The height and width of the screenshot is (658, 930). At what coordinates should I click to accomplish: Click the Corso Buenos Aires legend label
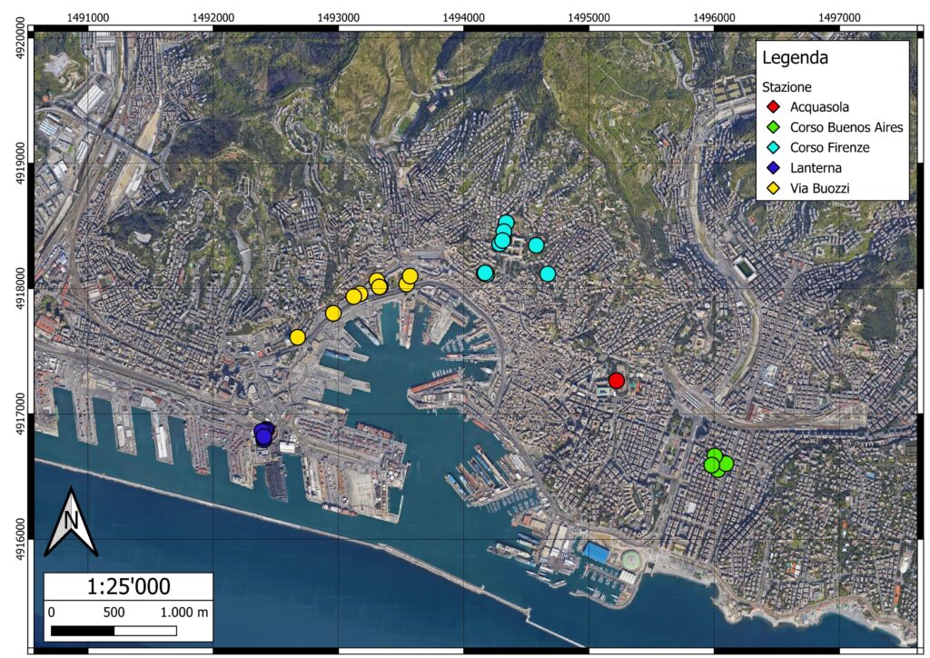pyautogui.click(x=846, y=127)
